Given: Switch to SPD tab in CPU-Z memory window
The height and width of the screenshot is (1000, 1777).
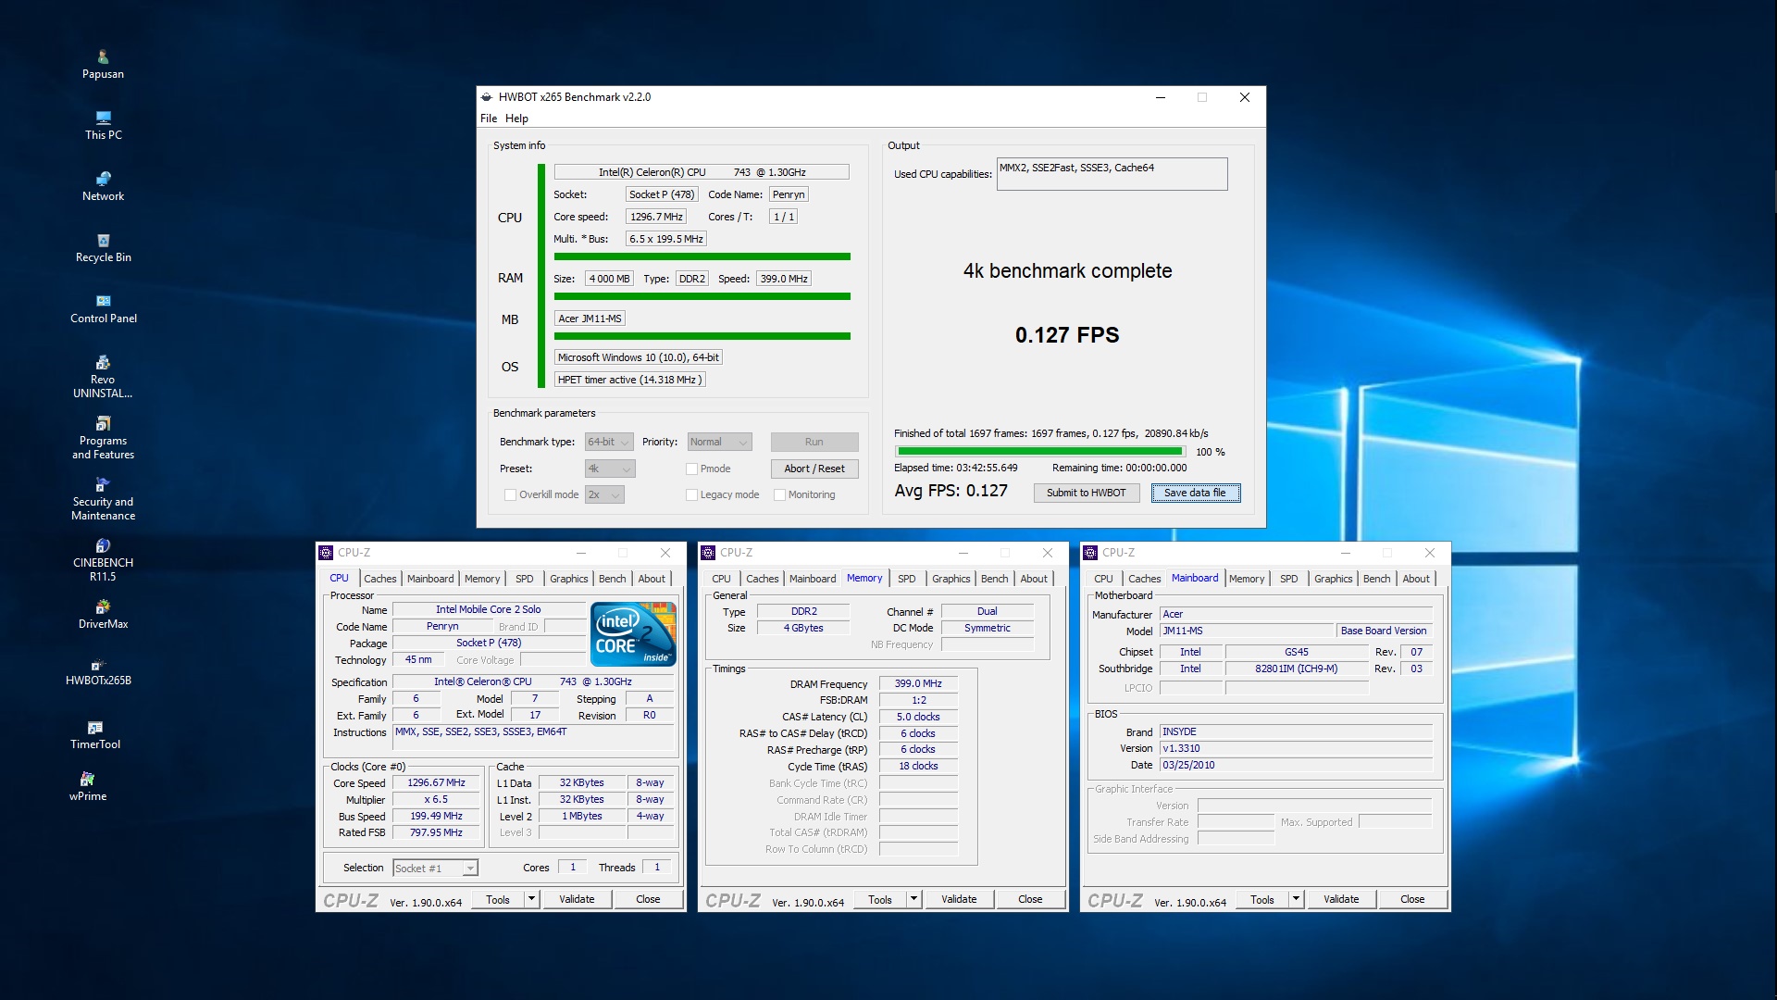Looking at the screenshot, I should (x=906, y=579).
